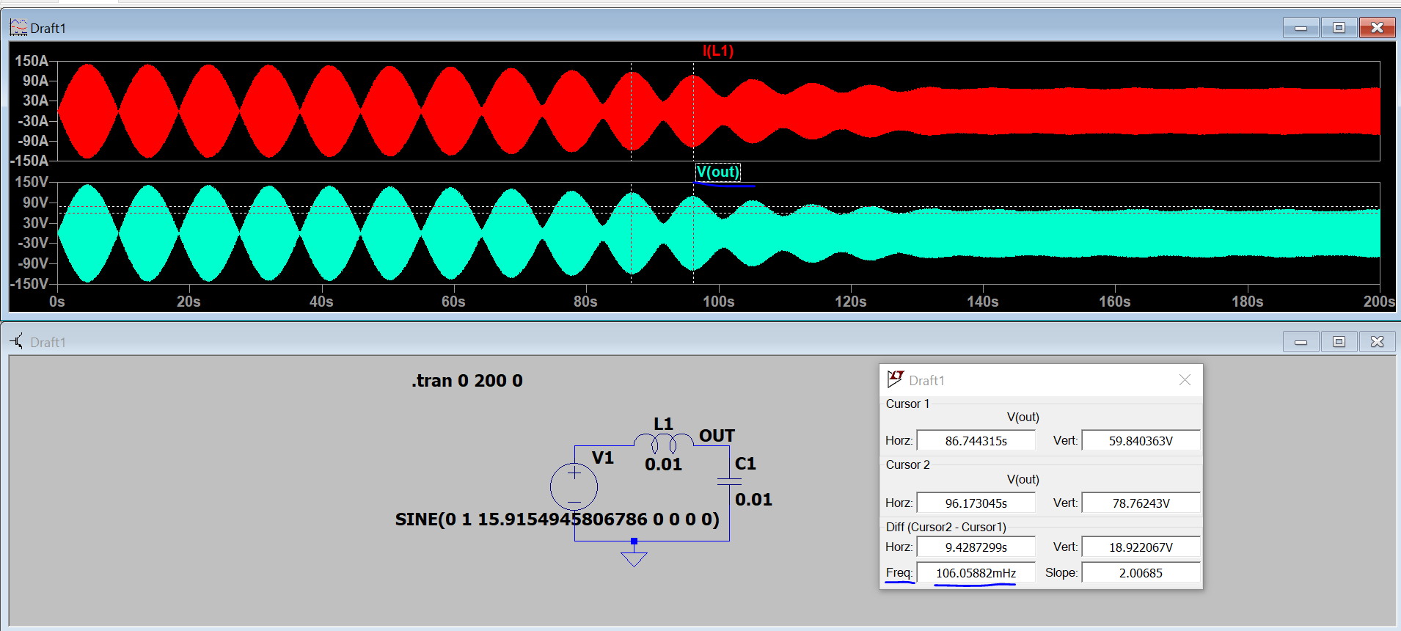The width and height of the screenshot is (1401, 631).
Task: Click the schematic window Draft1 icon
Action: (17, 342)
